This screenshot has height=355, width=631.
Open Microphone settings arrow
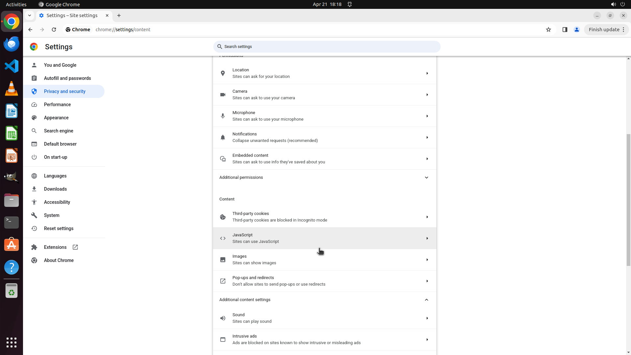tap(427, 116)
